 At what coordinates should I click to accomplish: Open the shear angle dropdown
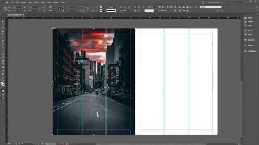[x=75, y=10]
